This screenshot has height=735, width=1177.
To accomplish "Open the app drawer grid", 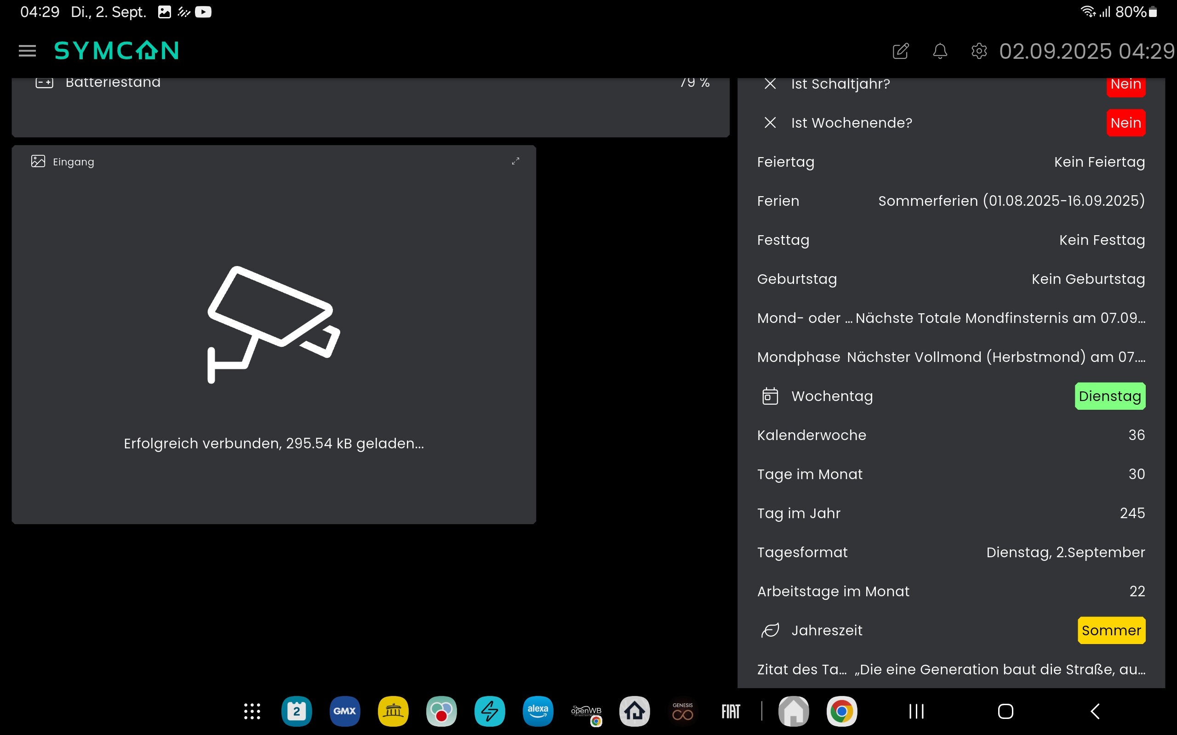I will coord(252,711).
